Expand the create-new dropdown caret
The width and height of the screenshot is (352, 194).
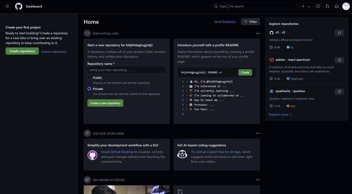click(x=309, y=7)
